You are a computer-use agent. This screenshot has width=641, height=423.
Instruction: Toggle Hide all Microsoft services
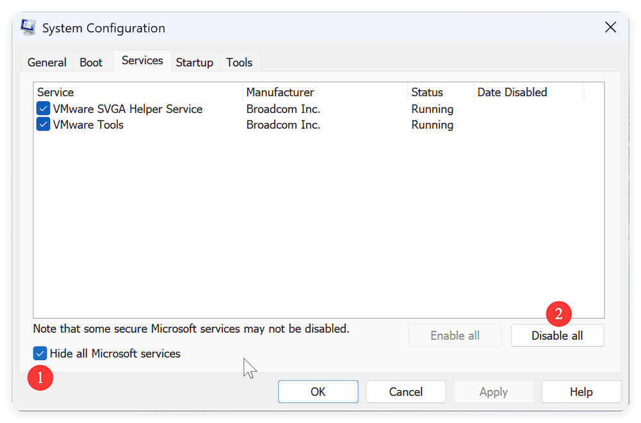coord(40,353)
